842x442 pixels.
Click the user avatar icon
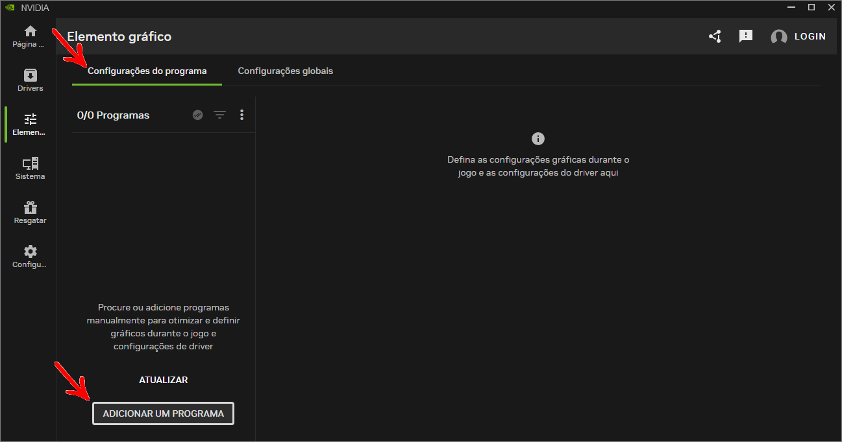click(x=778, y=37)
